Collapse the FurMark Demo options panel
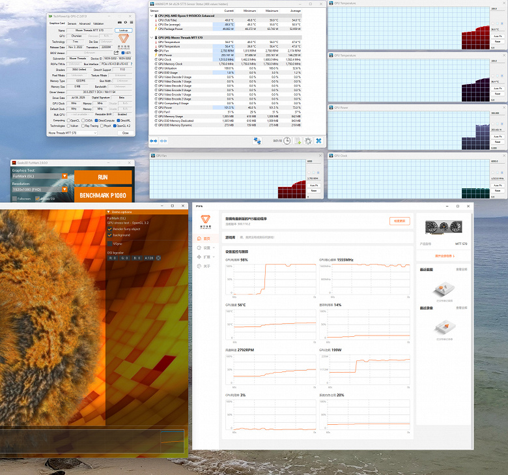This screenshot has height=475, width=508. [109, 212]
